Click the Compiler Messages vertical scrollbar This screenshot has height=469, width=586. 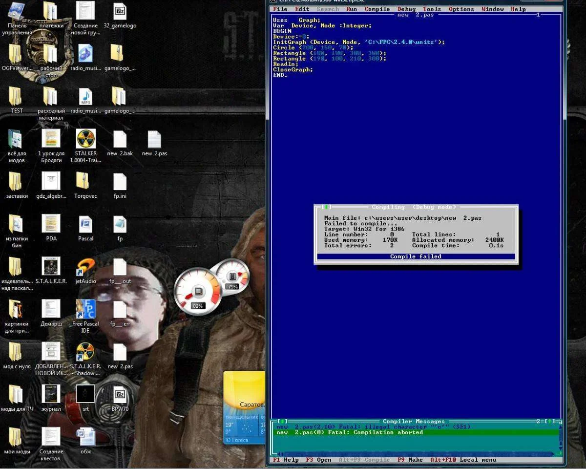coord(561,438)
